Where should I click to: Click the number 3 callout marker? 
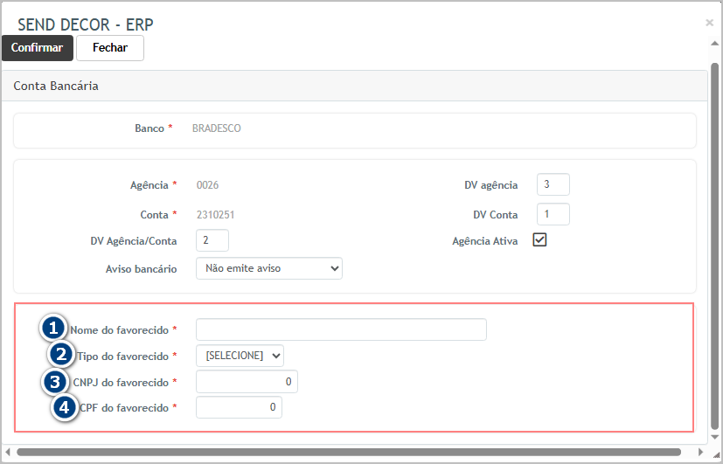(54, 381)
